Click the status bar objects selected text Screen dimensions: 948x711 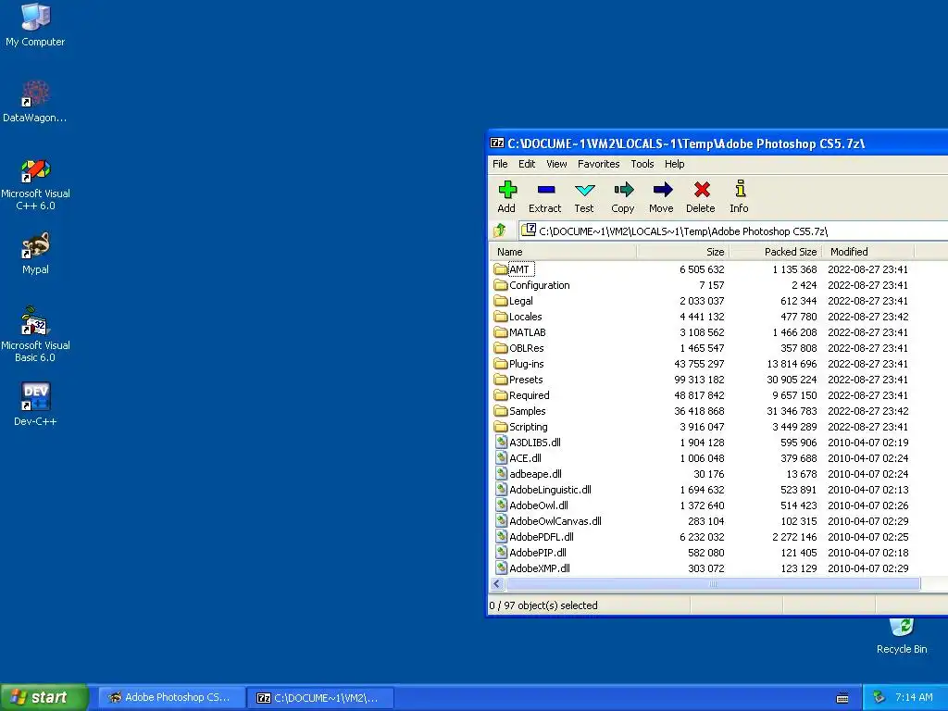[543, 605]
